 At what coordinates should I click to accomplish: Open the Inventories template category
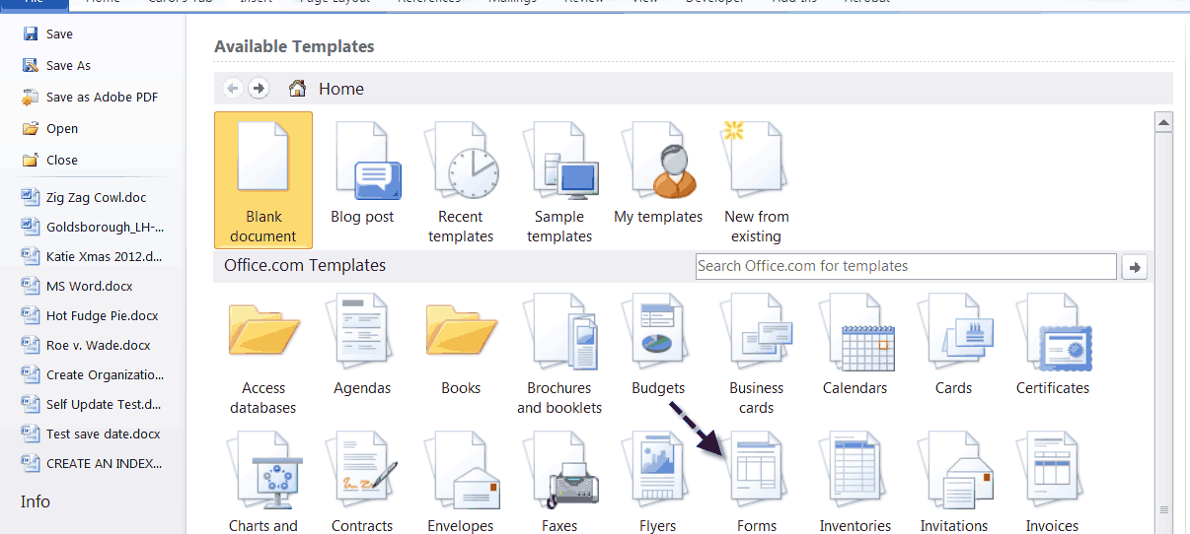pos(855,483)
